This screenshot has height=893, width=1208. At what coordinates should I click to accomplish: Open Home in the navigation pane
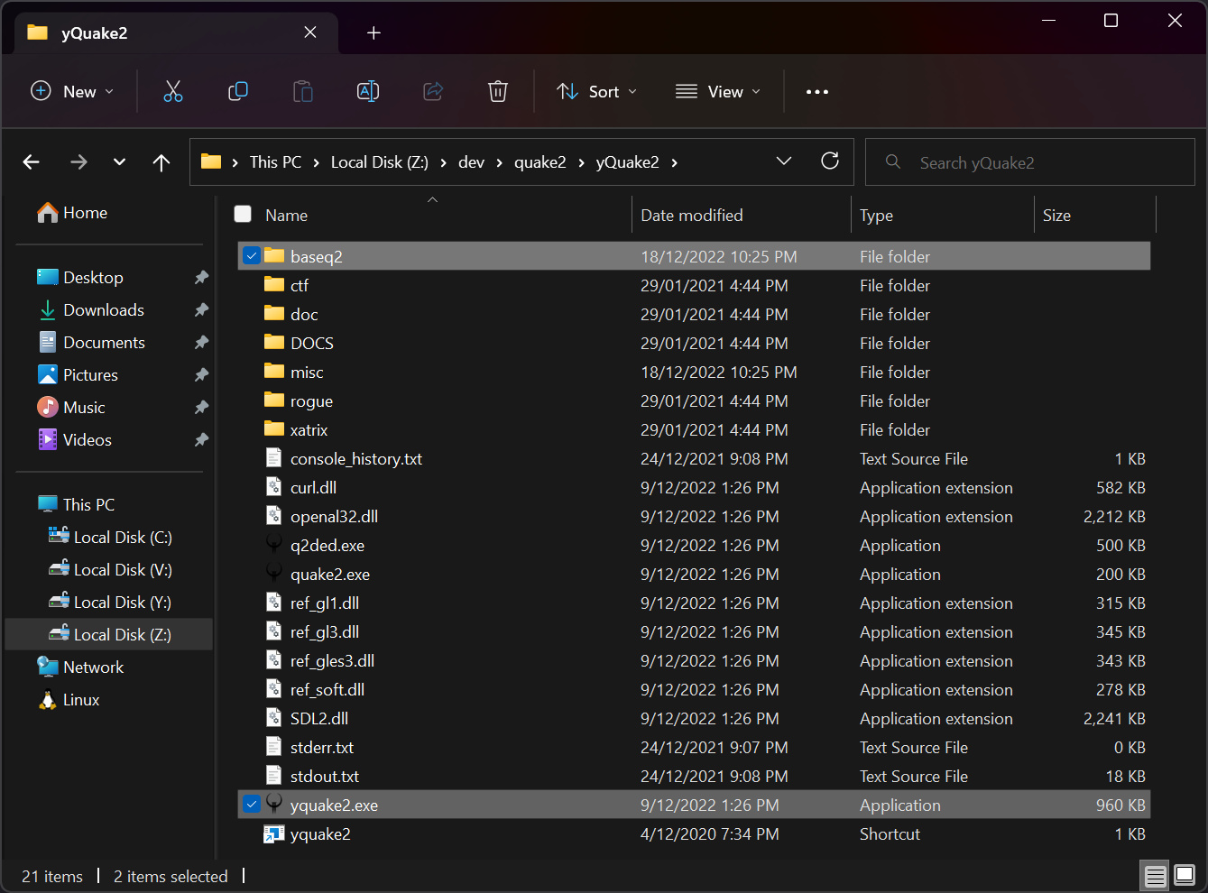click(x=72, y=213)
